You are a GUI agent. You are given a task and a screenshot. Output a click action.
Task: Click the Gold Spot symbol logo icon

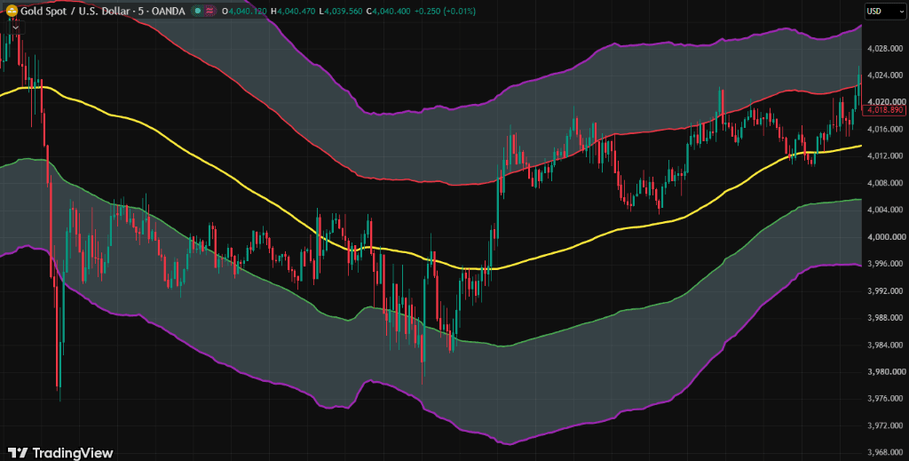pos(11,11)
